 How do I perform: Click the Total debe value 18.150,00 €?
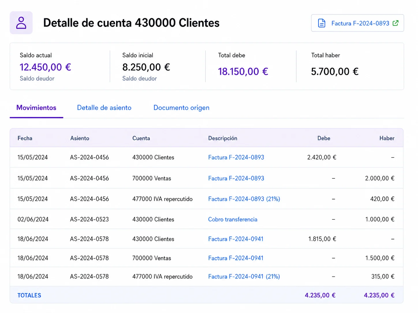click(243, 71)
